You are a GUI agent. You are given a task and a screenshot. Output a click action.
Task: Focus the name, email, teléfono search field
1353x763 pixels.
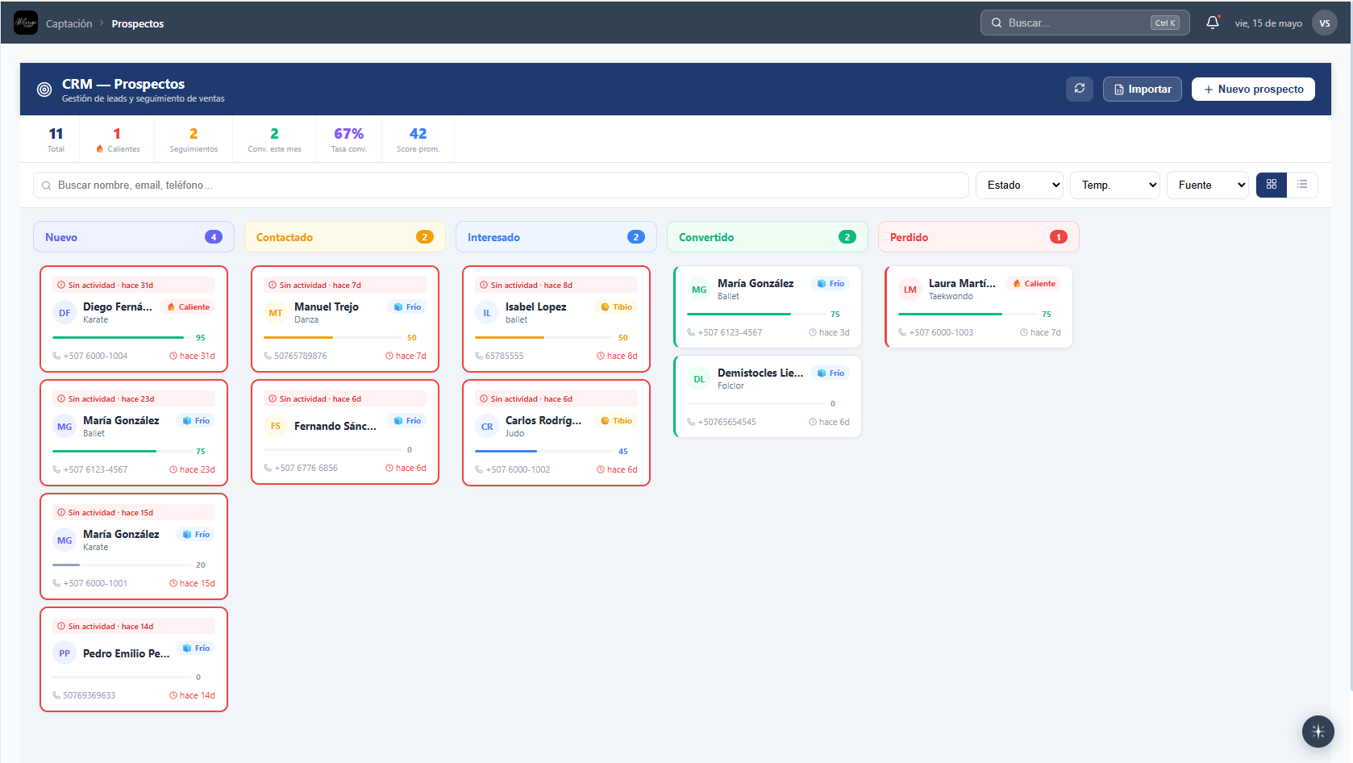pyautogui.click(x=501, y=185)
